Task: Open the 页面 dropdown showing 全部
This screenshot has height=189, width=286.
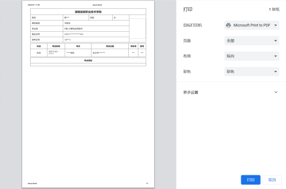Action: 252,41
